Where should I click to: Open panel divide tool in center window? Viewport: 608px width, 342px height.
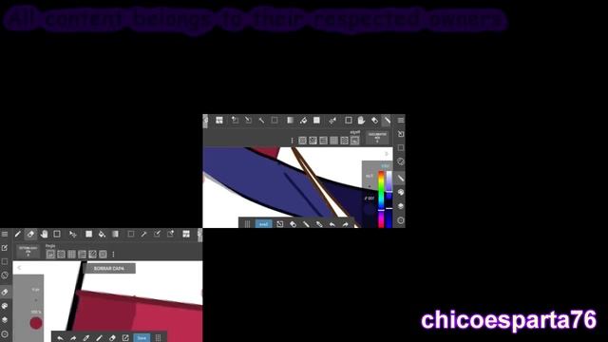tap(219, 121)
